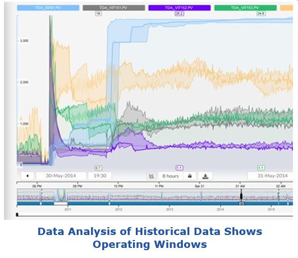Image resolution: width=298 pixels, height=258 pixels.
Task: Click the 2013 mark on the overview timeline
Action: [169, 209]
